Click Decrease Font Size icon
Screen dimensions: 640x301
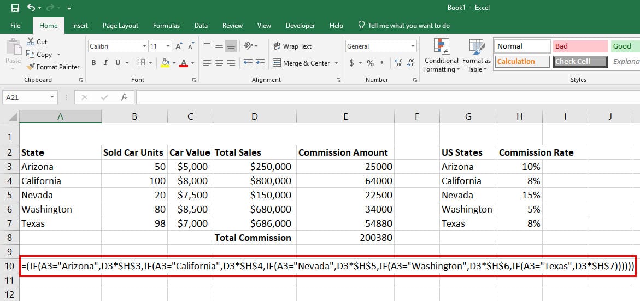click(x=191, y=46)
